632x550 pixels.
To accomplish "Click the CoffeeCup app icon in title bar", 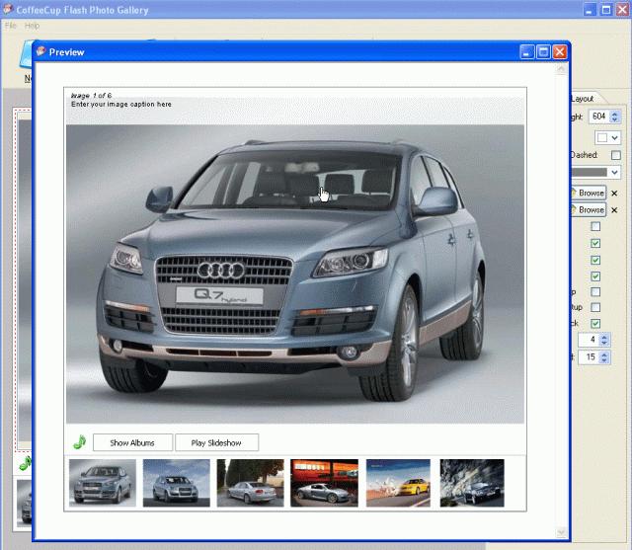I will point(8,9).
